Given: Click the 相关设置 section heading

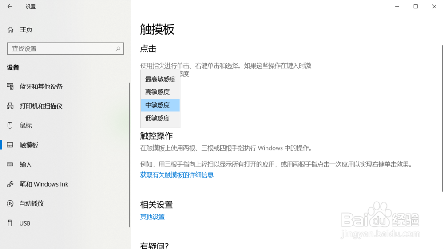Looking at the screenshot, I should 156,205.
